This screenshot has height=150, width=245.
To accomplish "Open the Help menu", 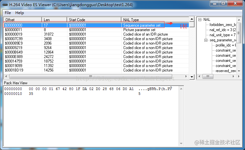I will pyautogui.click(x=19, y=13).
